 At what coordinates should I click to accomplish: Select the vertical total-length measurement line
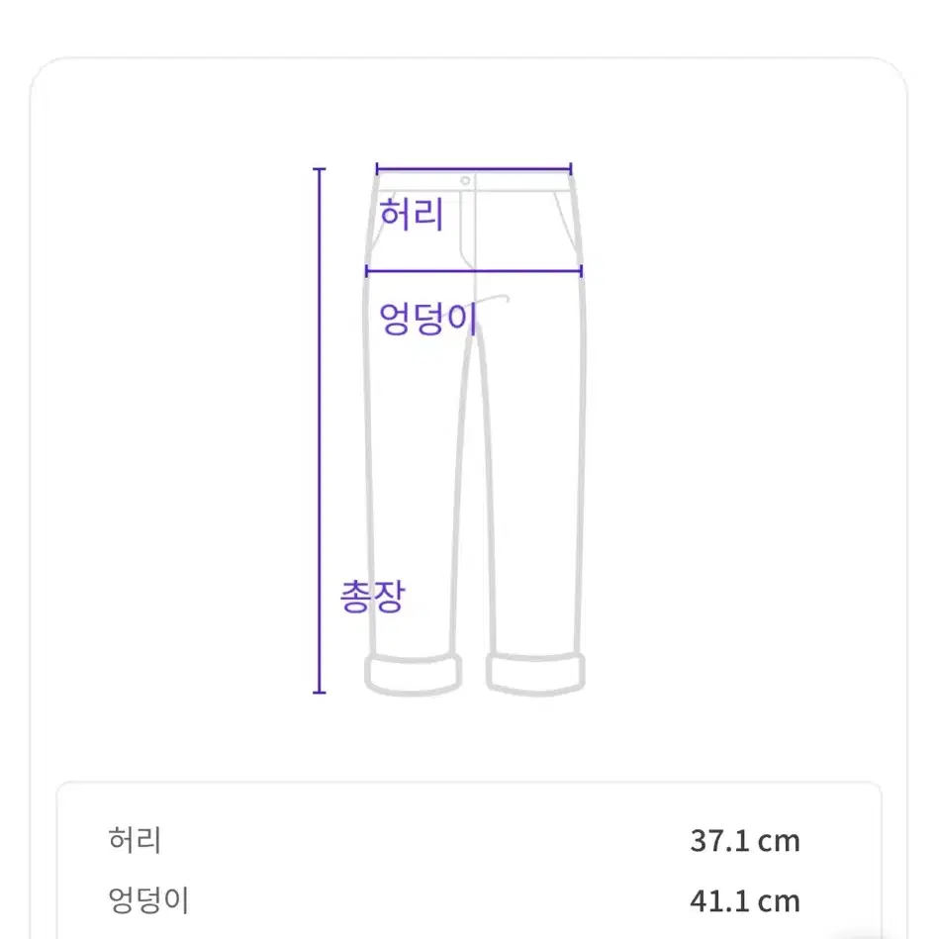320,430
